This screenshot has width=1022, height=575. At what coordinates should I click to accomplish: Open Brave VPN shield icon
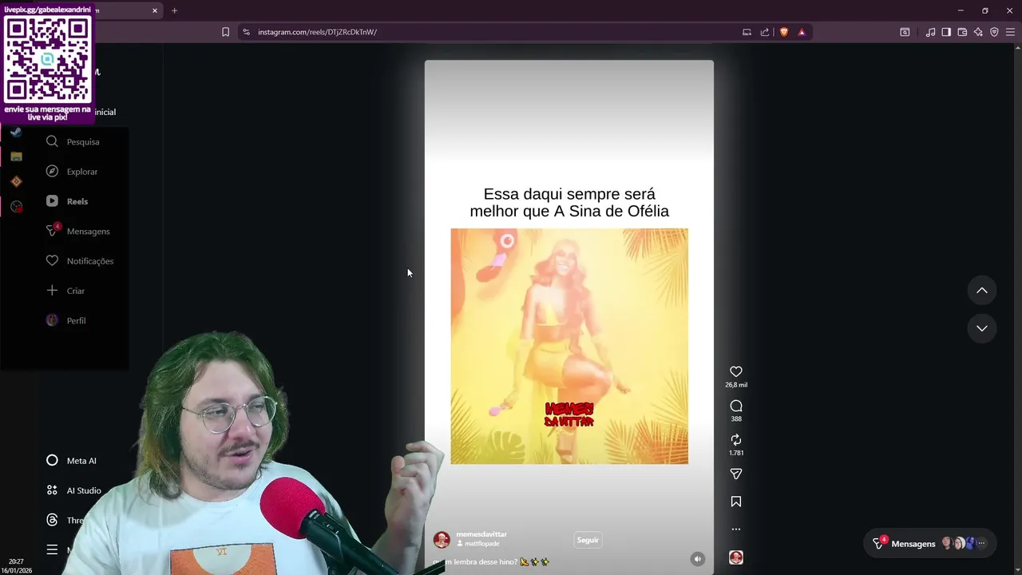(x=994, y=32)
